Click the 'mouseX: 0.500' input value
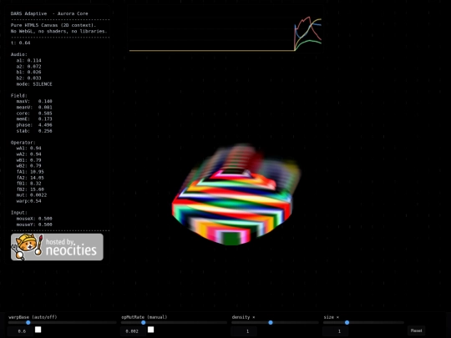Viewport: 451px width, 338px height. coord(34,219)
